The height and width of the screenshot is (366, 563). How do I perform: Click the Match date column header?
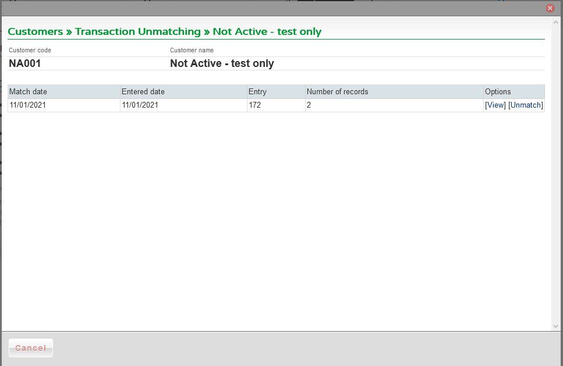pyautogui.click(x=64, y=91)
